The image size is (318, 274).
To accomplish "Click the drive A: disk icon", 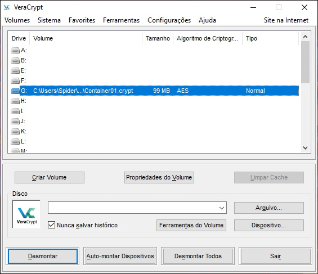I will click(x=15, y=50).
